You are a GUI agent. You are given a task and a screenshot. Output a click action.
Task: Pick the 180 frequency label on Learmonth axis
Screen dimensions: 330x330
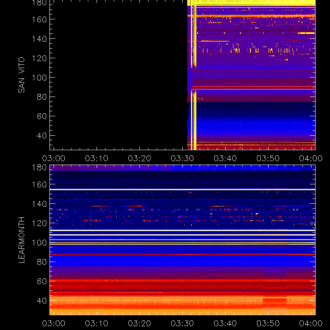39,167
